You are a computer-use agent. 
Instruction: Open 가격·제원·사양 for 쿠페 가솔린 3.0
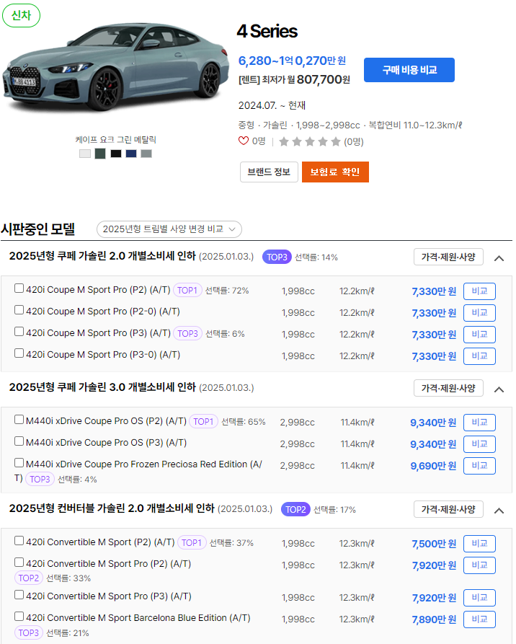tap(448, 388)
